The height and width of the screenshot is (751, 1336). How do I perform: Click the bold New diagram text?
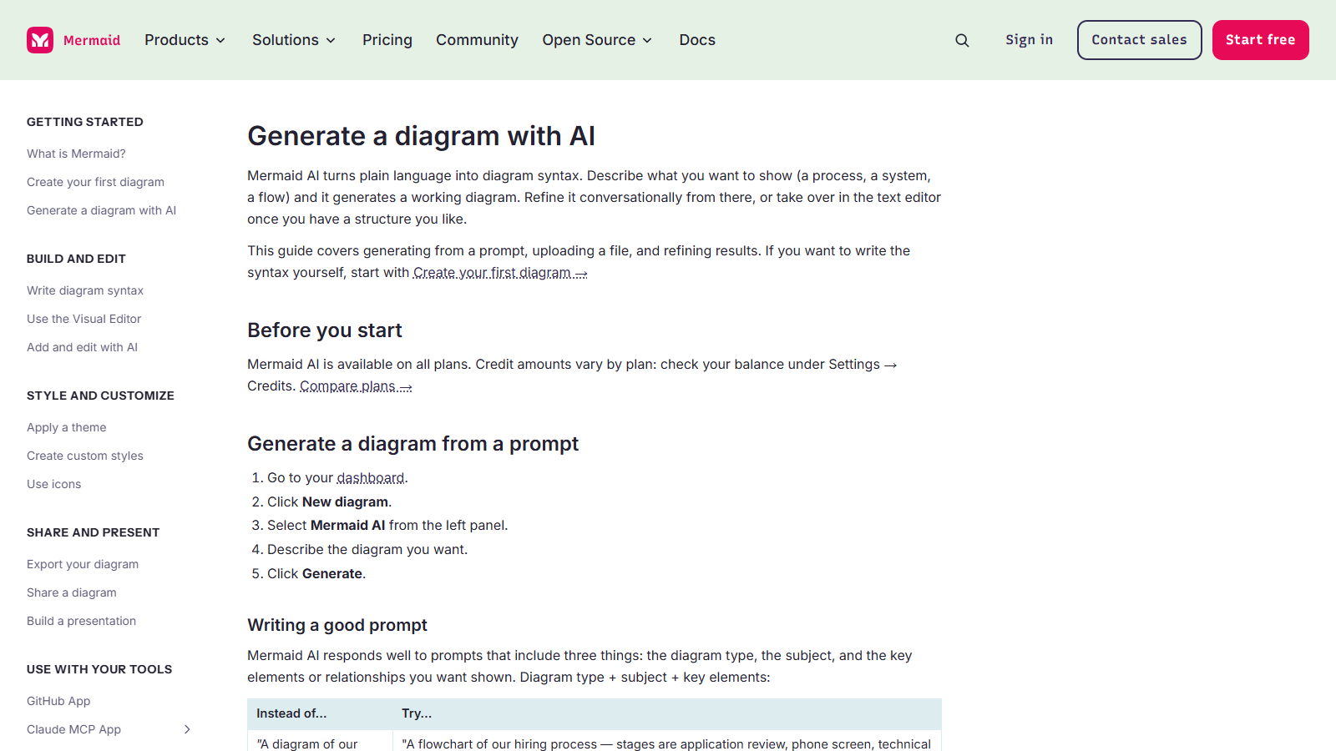coord(345,502)
